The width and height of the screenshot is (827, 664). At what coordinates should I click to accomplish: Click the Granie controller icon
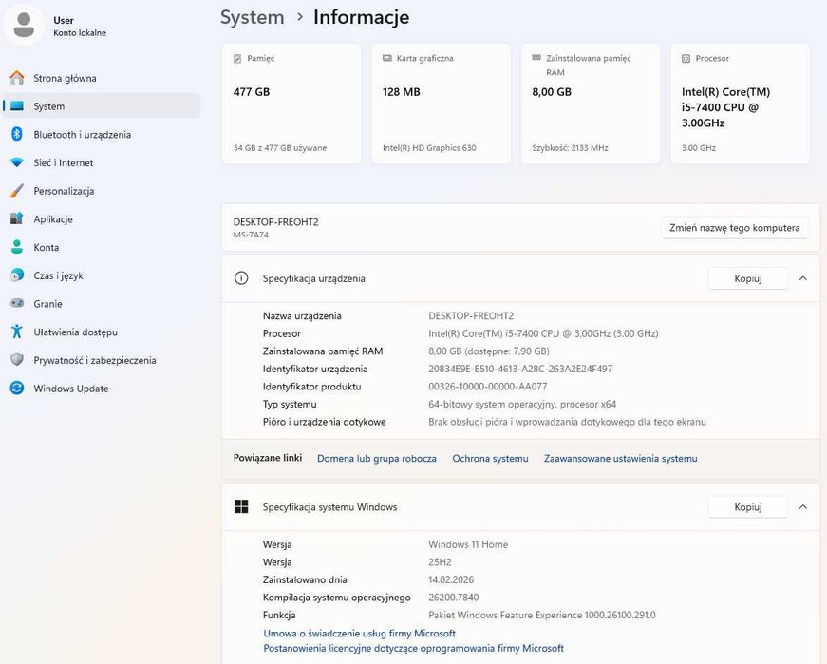point(16,304)
